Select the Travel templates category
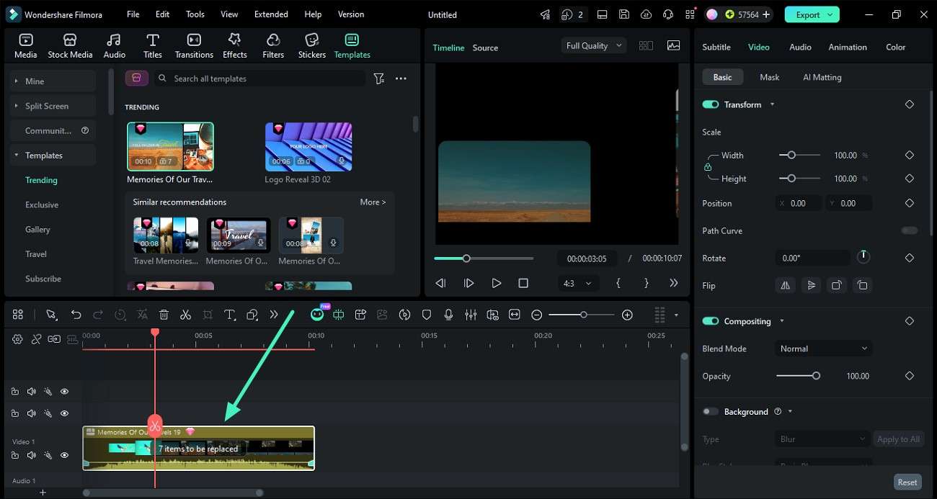937x499 pixels. click(36, 254)
